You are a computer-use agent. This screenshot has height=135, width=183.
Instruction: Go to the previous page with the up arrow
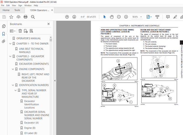(67, 17)
